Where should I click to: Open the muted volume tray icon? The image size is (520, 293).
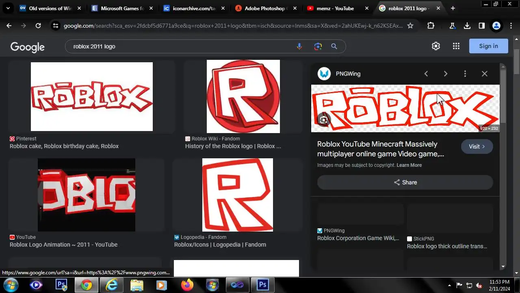click(479, 285)
